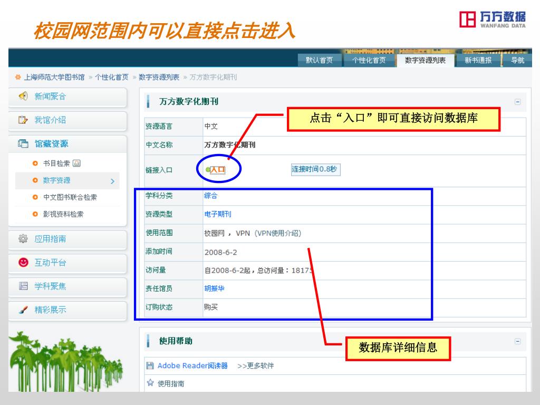Click the 万方数字化期刊 breadcrumb text
Screen dimensions: 540x405
click(x=213, y=77)
